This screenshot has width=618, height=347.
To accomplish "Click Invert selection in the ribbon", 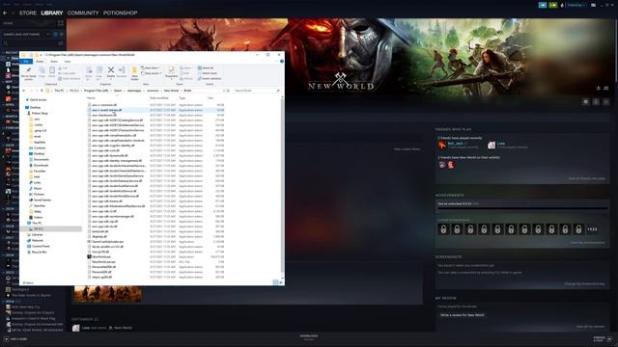I will point(210,78).
